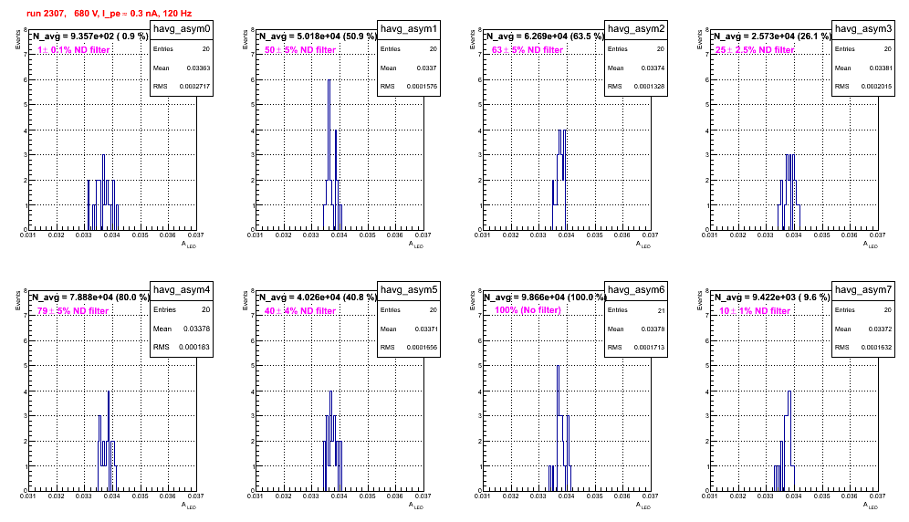Viewport: 909px width, 522px height.
Task: Click the 1 ± 0.1% ND filter label
Action: 74,50
